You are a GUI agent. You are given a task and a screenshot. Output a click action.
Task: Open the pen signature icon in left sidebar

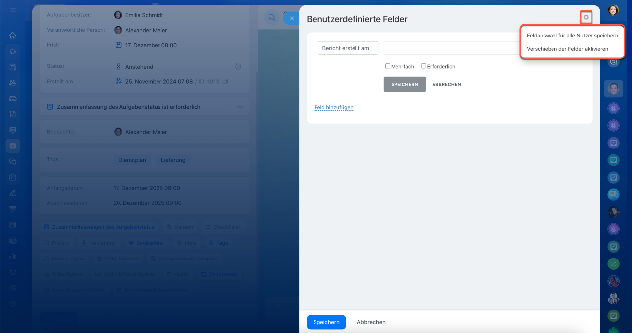(x=13, y=193)
